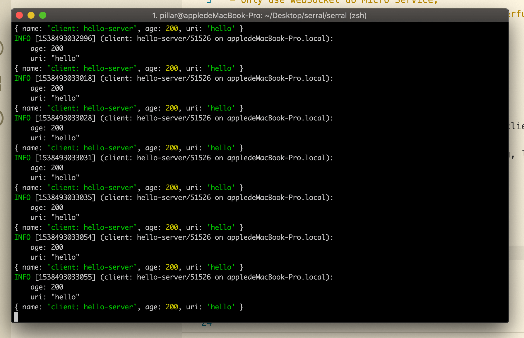
Task: Click 'uri: "hello"' under the 1538493033054 line
Action: (x=55, y=257)
